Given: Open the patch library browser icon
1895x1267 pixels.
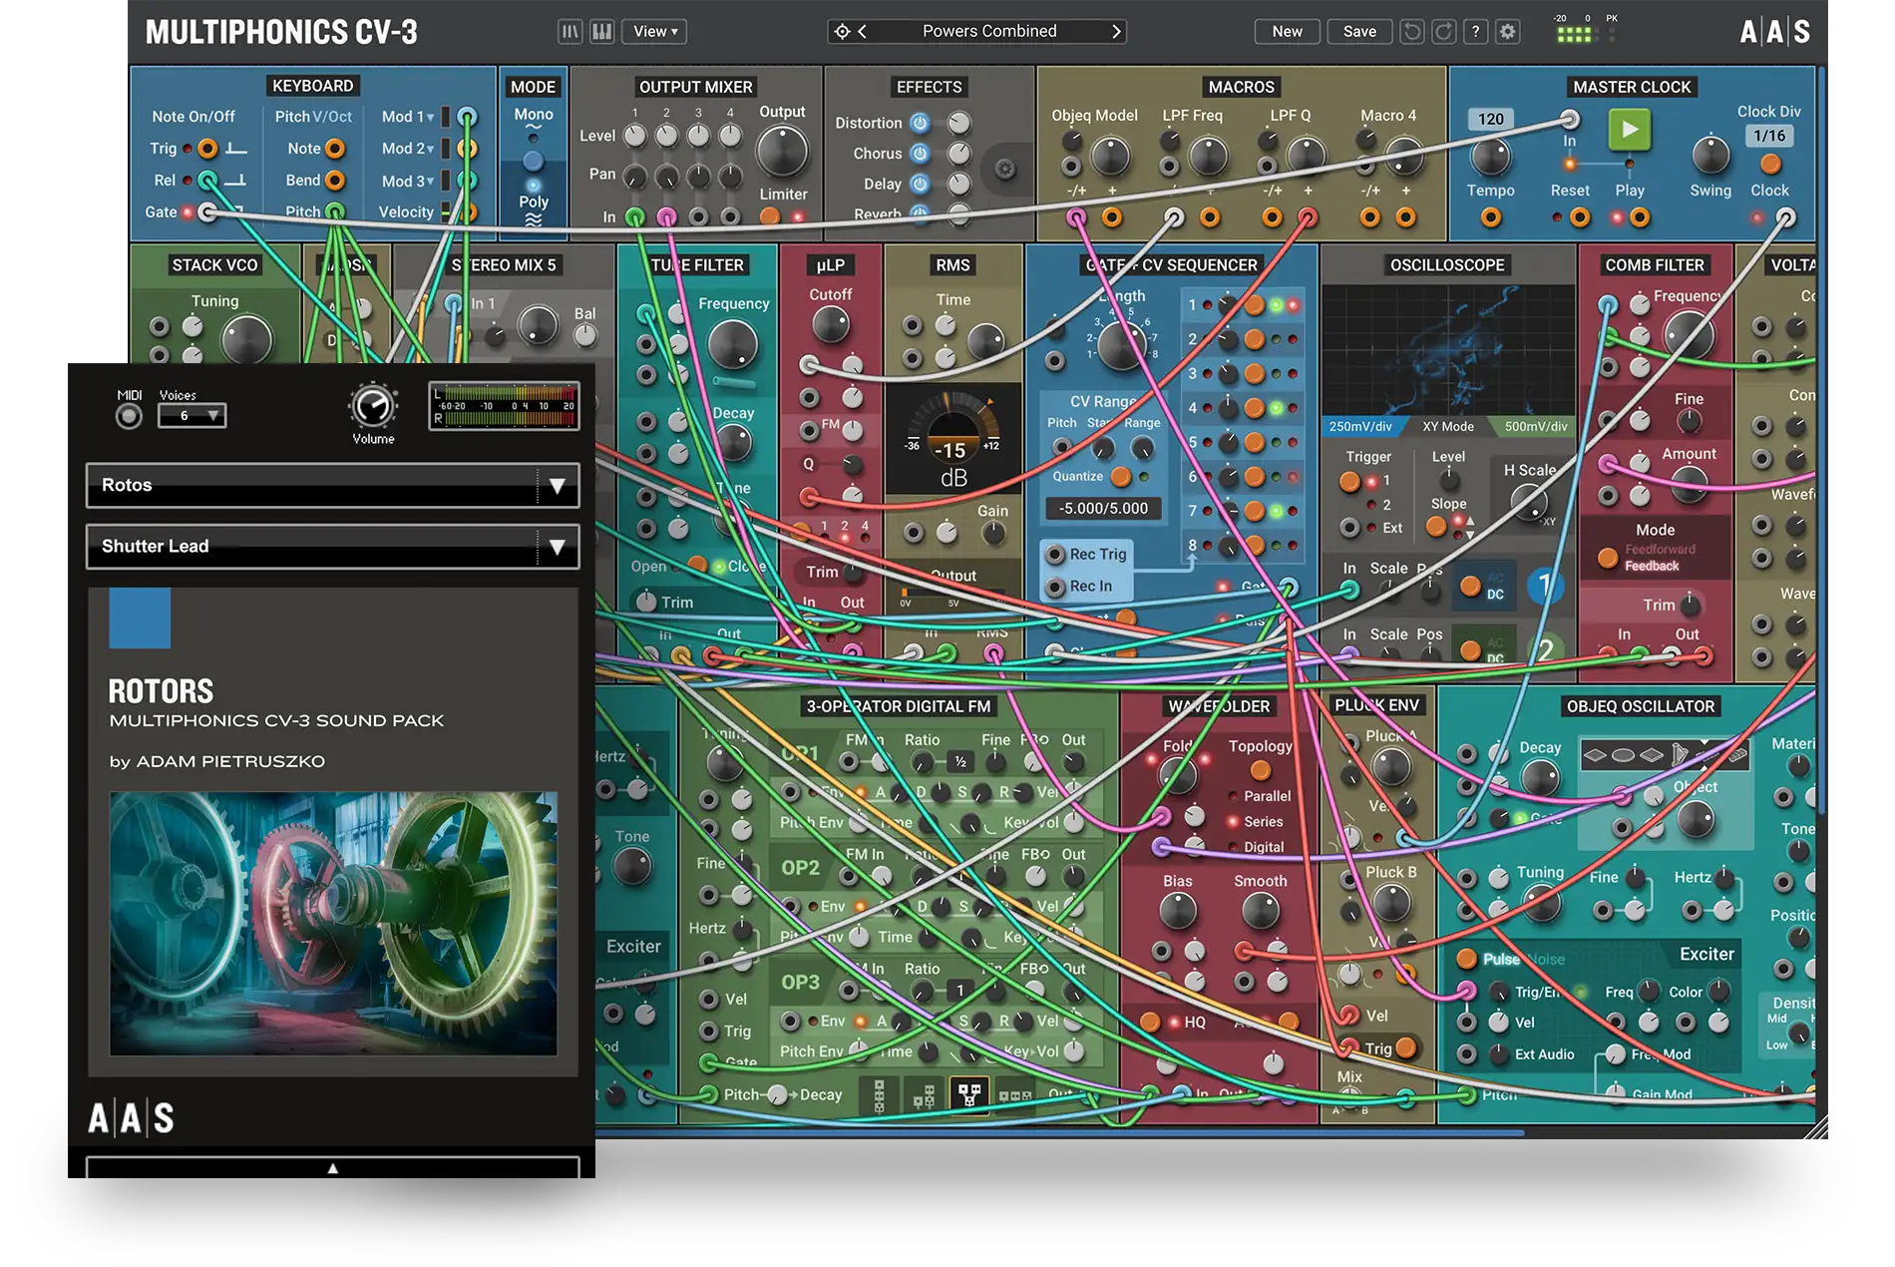Looking at the screenshot, I should coord(569,32).
